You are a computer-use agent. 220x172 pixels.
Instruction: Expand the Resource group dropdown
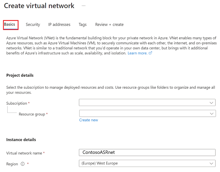pyautogui.click(x=147, y=113)
